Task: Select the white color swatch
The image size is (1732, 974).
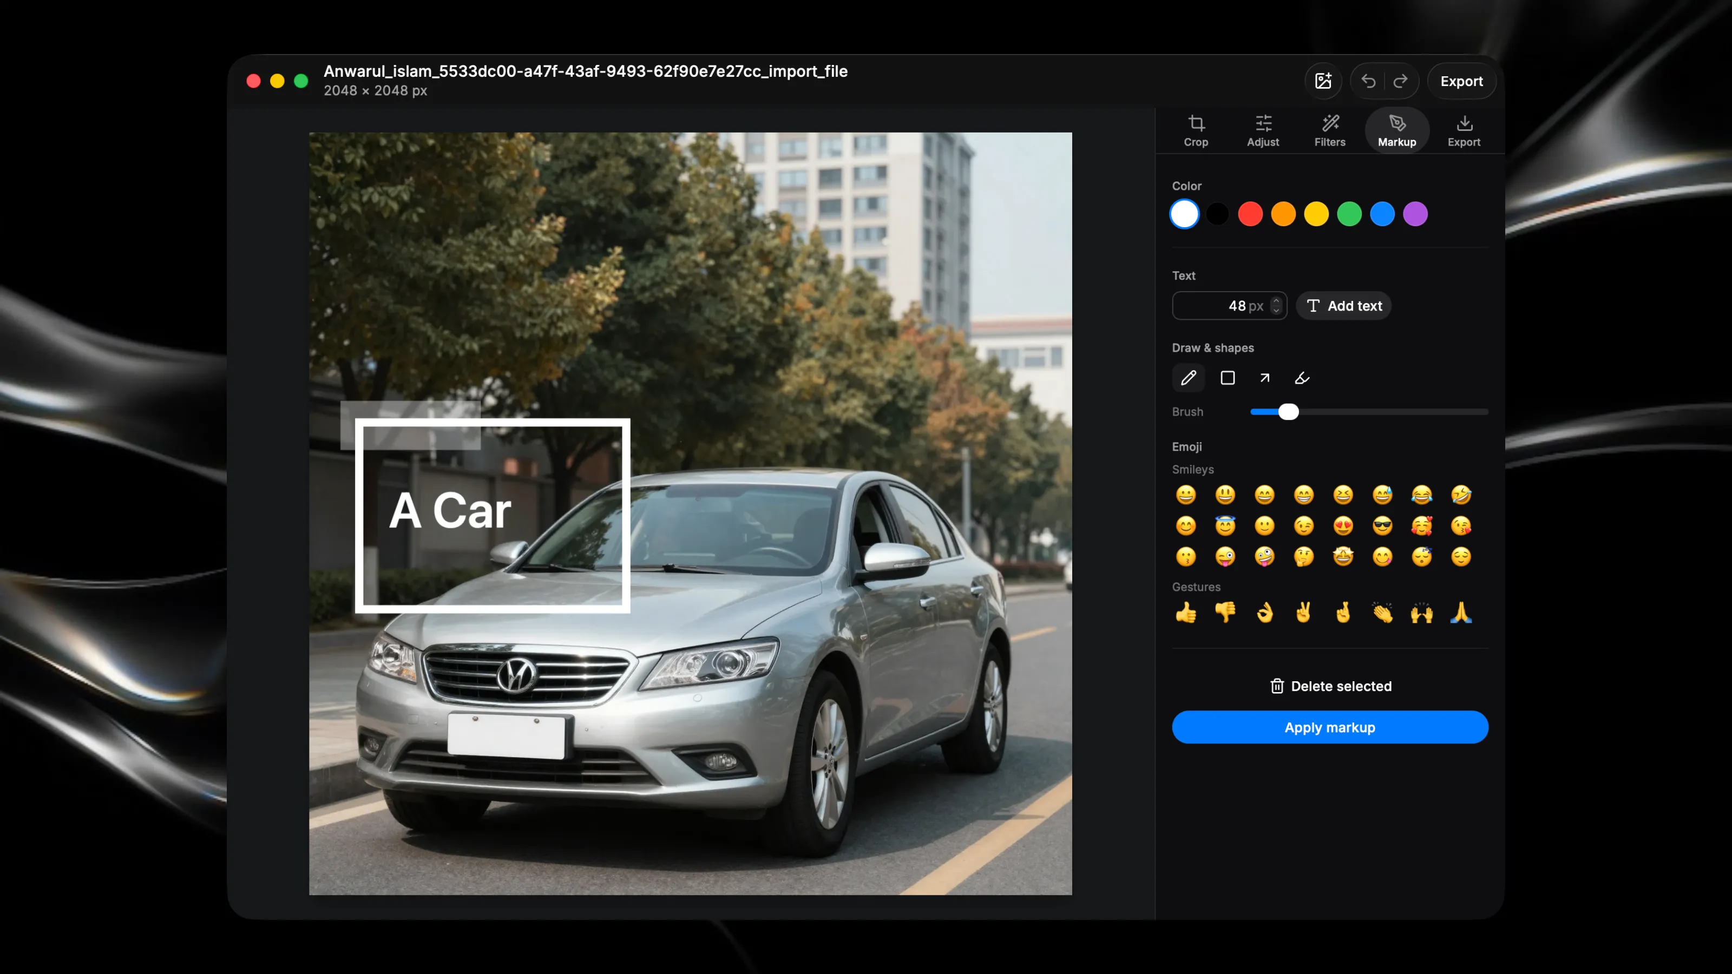Action: 1184,214
